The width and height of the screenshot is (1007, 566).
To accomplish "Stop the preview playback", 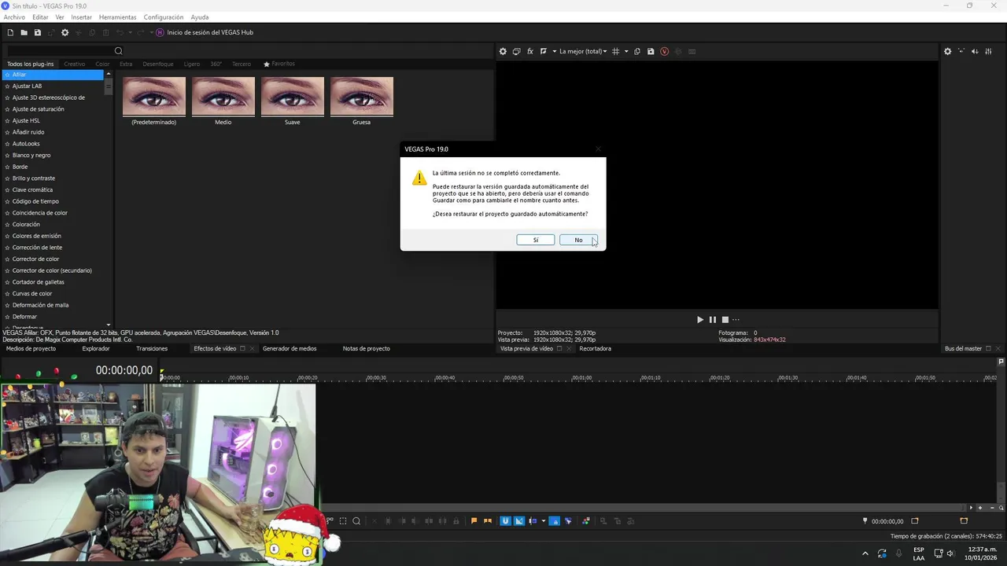I will 725,319.
